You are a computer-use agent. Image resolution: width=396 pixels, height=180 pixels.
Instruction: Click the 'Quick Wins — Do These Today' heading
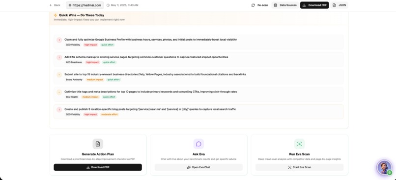82,15
